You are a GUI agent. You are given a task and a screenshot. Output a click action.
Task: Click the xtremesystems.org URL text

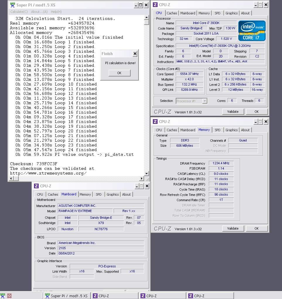pos(48,173)
